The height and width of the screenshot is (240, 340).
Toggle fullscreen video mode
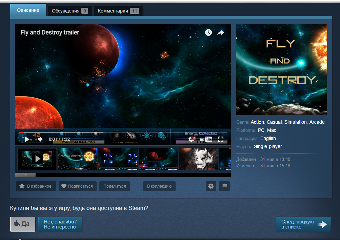point(221,139)
